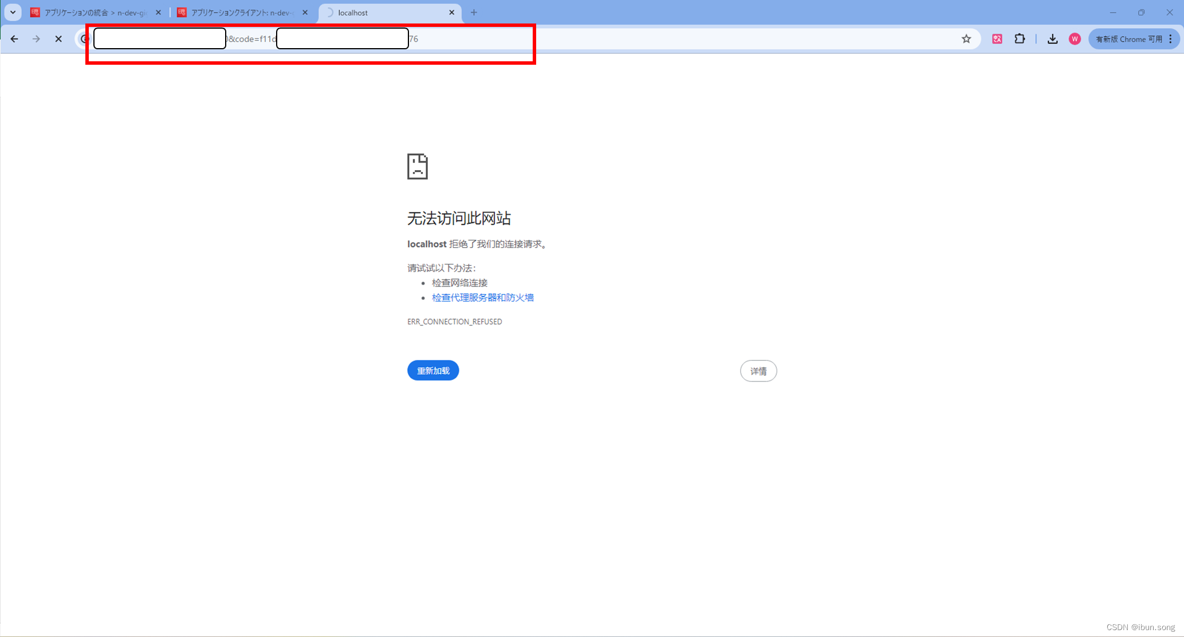The height and width of the screenshot is (637, 1184).
Task: Switch to the アプリケーションの統合 tab
Action: click(x=96, y=13)
